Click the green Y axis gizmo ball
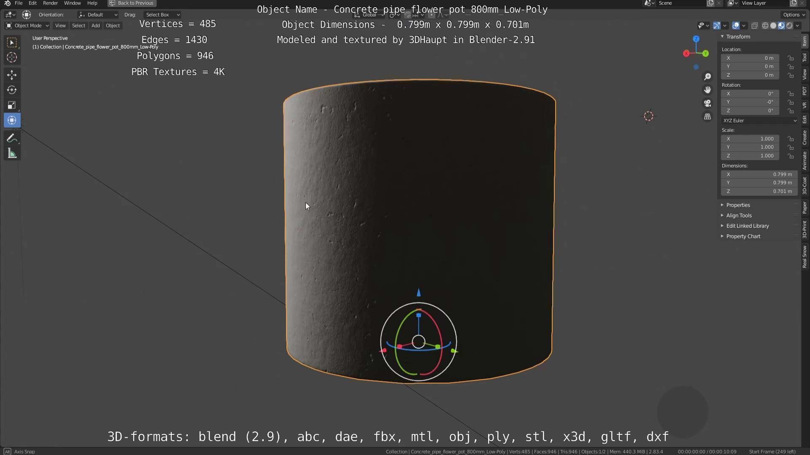The height and width of the screenshot is (455, 810). (x=705, y=54)
